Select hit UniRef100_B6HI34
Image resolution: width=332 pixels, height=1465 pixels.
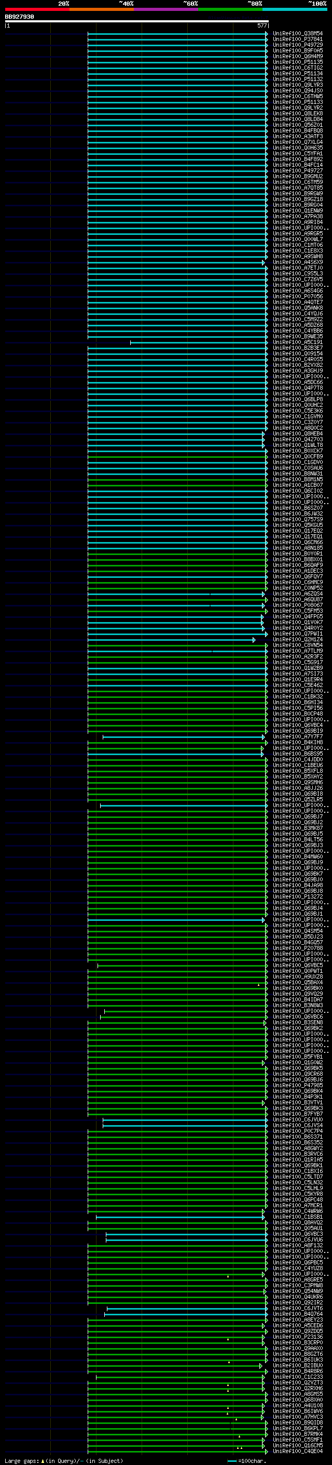[x=298, y=703]
